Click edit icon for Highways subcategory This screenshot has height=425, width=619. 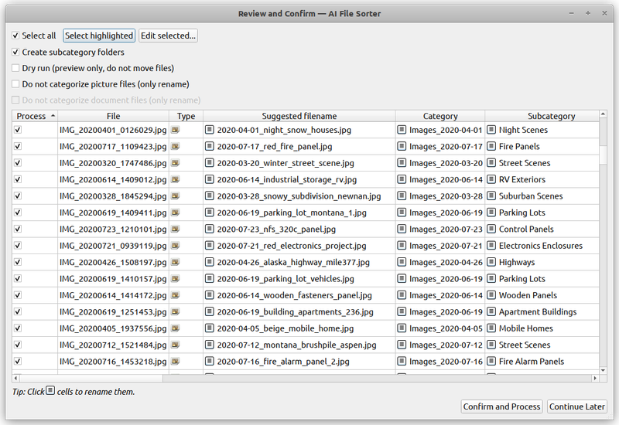point(491,262)
